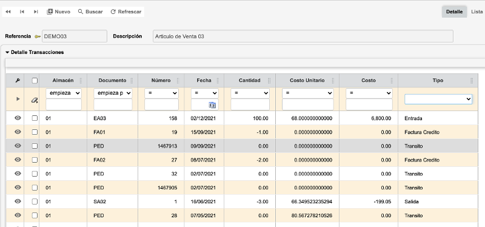Screen dimensions: 485x227
Task: View PED 1467905 row eye icon
Action: pos(18,188)
